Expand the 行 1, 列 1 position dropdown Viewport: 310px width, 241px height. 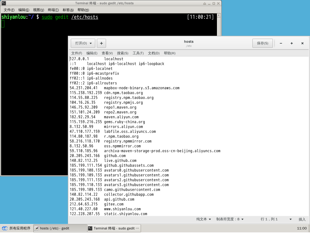point(290,219)
